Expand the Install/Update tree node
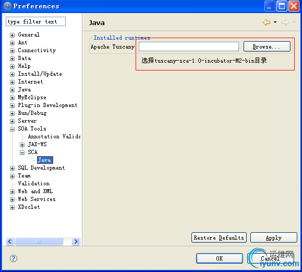Viewport: 302px width, 272px height. pos(12,74)
